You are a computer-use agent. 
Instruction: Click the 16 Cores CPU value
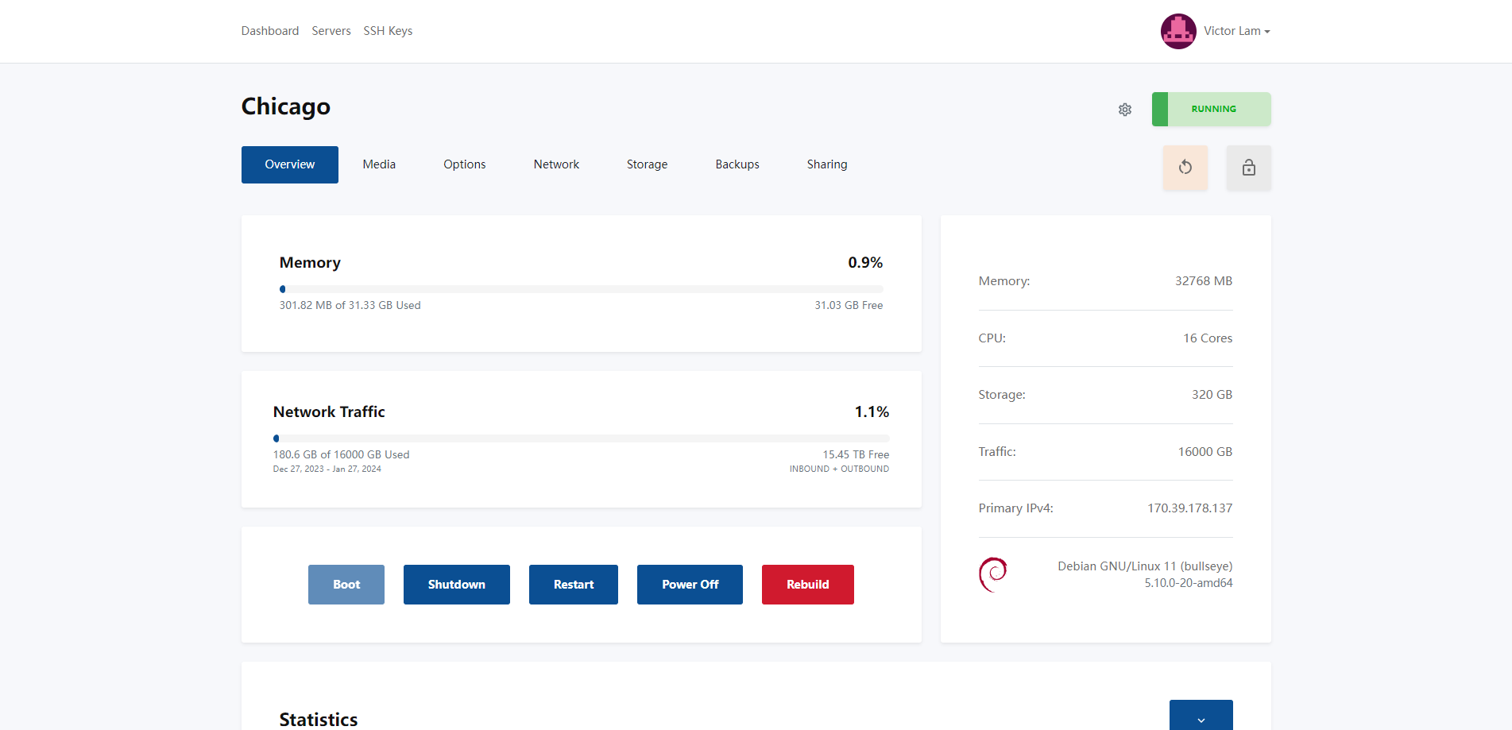click(1208, 338)
